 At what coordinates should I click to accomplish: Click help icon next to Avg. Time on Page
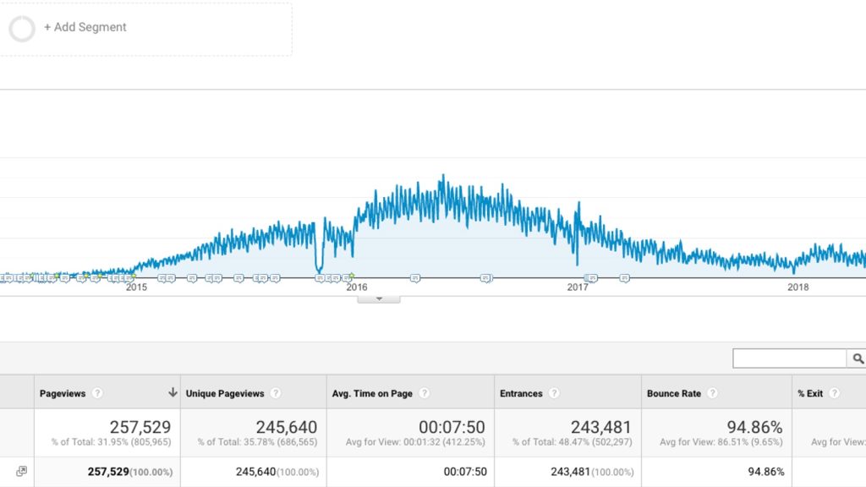(425, 393)
